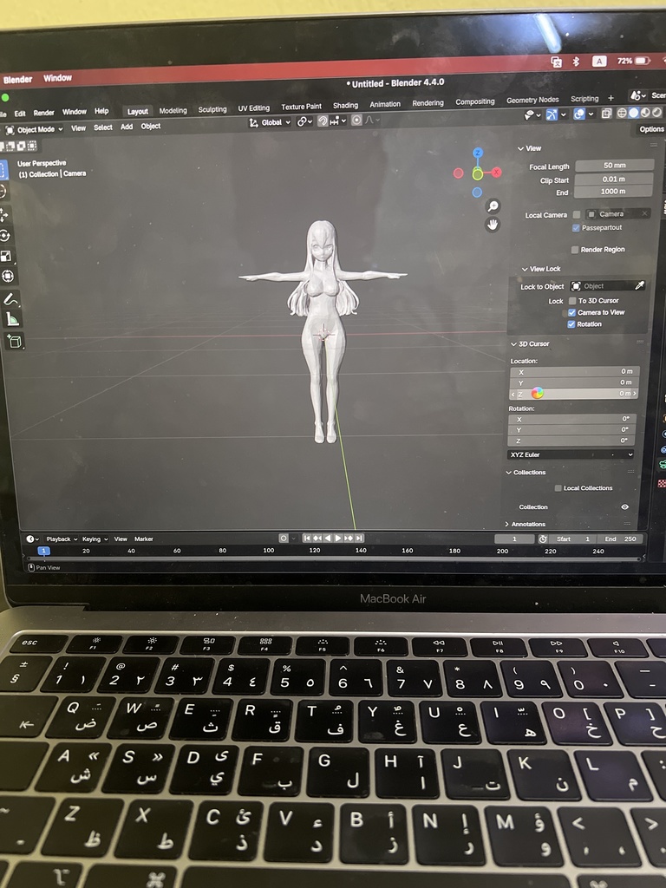Open the Add menu in viewport header
This screenshot has height=888, width=666.
(x=127, y=127)
